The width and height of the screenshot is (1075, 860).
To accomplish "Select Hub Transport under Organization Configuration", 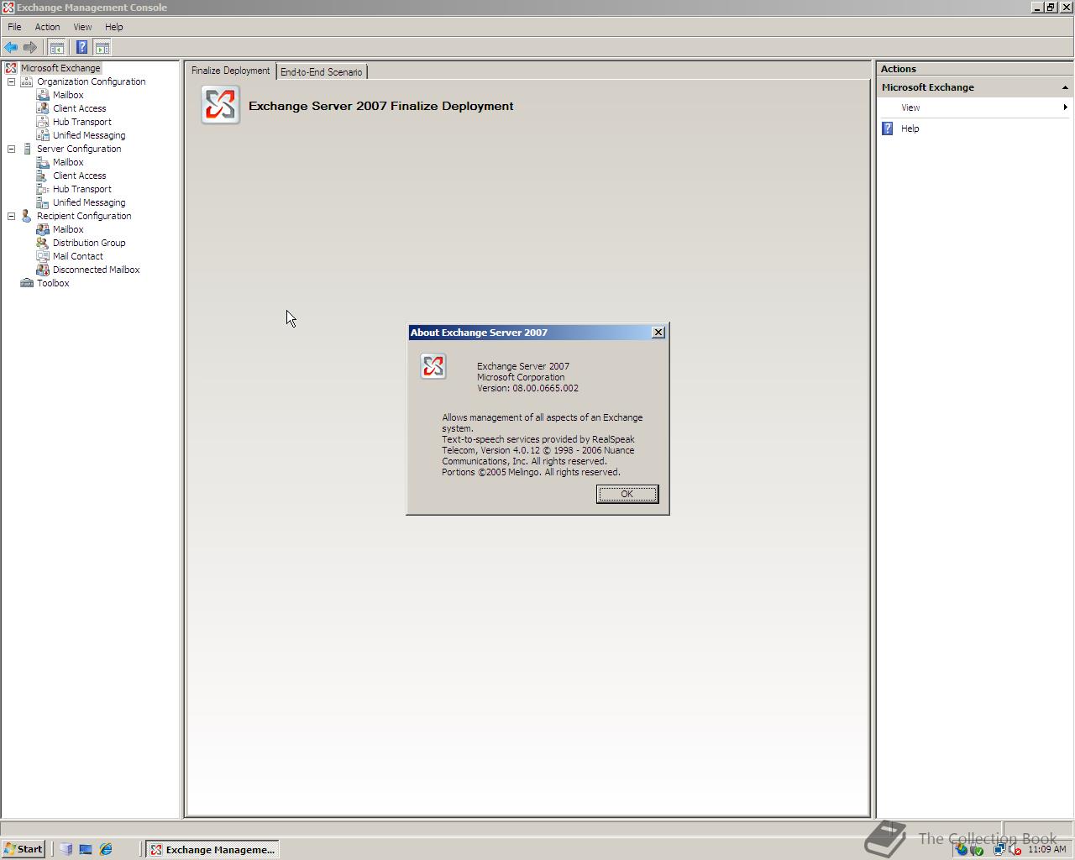I will [x=81, y=122].
